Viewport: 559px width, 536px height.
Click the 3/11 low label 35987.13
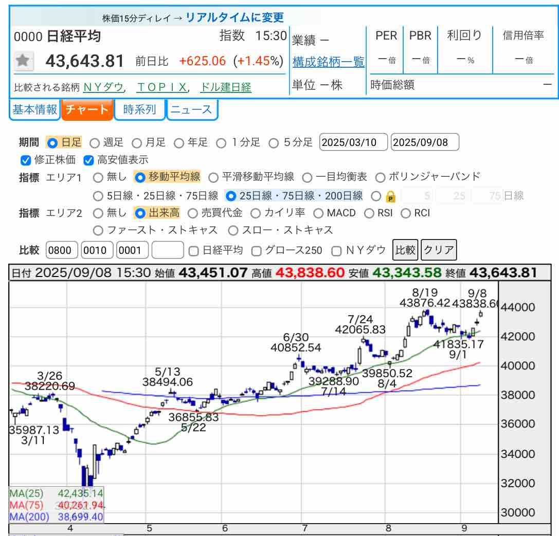click(34, 430)
